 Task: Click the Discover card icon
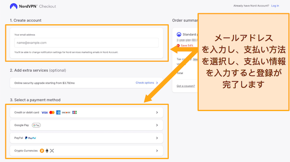click(x=66, y=112)
